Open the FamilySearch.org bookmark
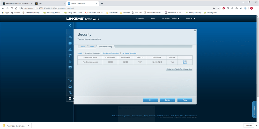This screenshot has height=129, width=259. click(194, 12)
